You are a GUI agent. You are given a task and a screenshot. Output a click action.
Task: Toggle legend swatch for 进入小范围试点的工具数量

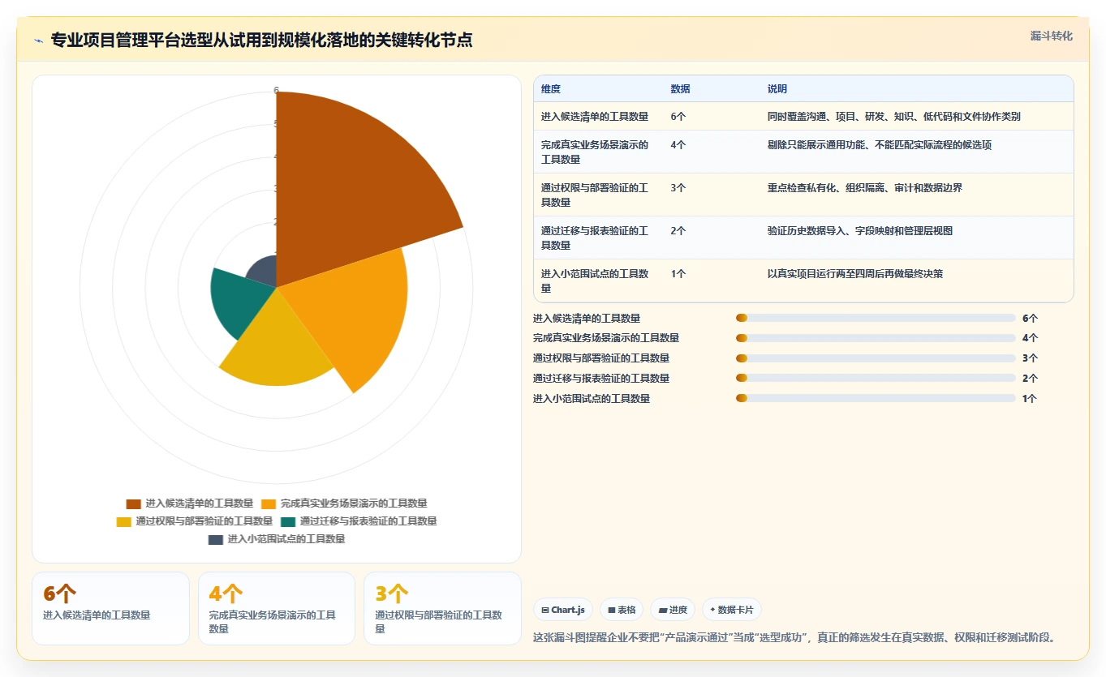[216, 539]
